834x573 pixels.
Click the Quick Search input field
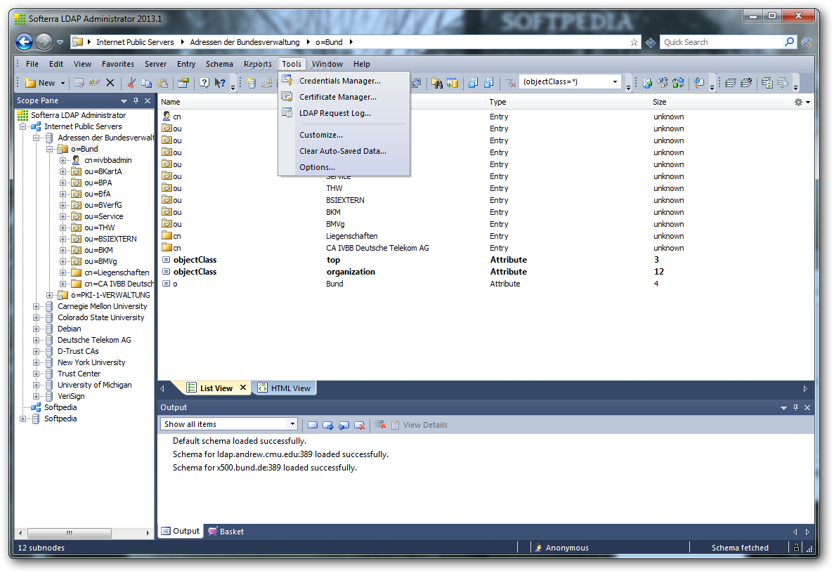722,42
